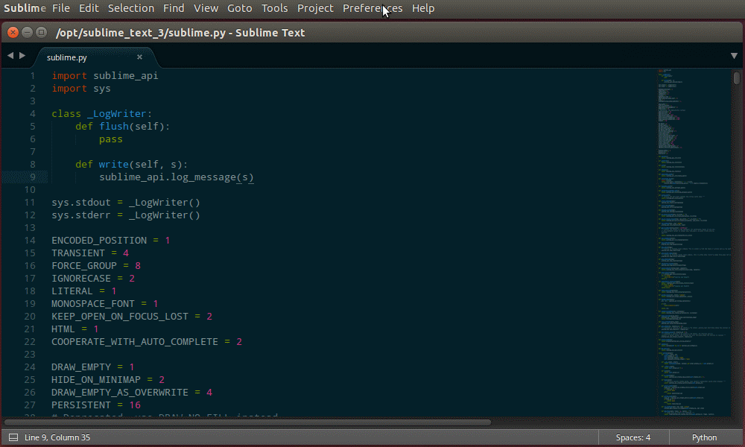Click Line 9, Column 35 status text
The image size is (745, 447).
[x=57, y=437]
